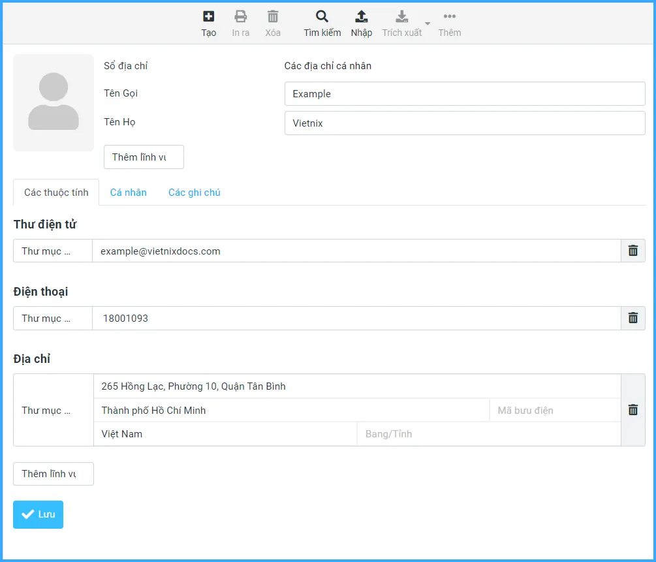
Task: Click the Mã bưu điện postal code field
Action: click(x=554, y=411)
